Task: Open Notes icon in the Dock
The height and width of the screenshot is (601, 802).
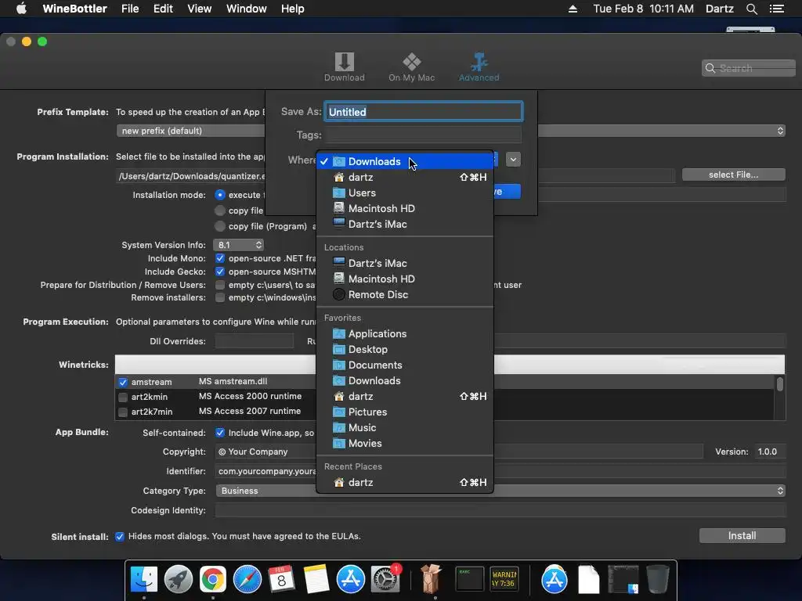Action: (x=316, y=580)
